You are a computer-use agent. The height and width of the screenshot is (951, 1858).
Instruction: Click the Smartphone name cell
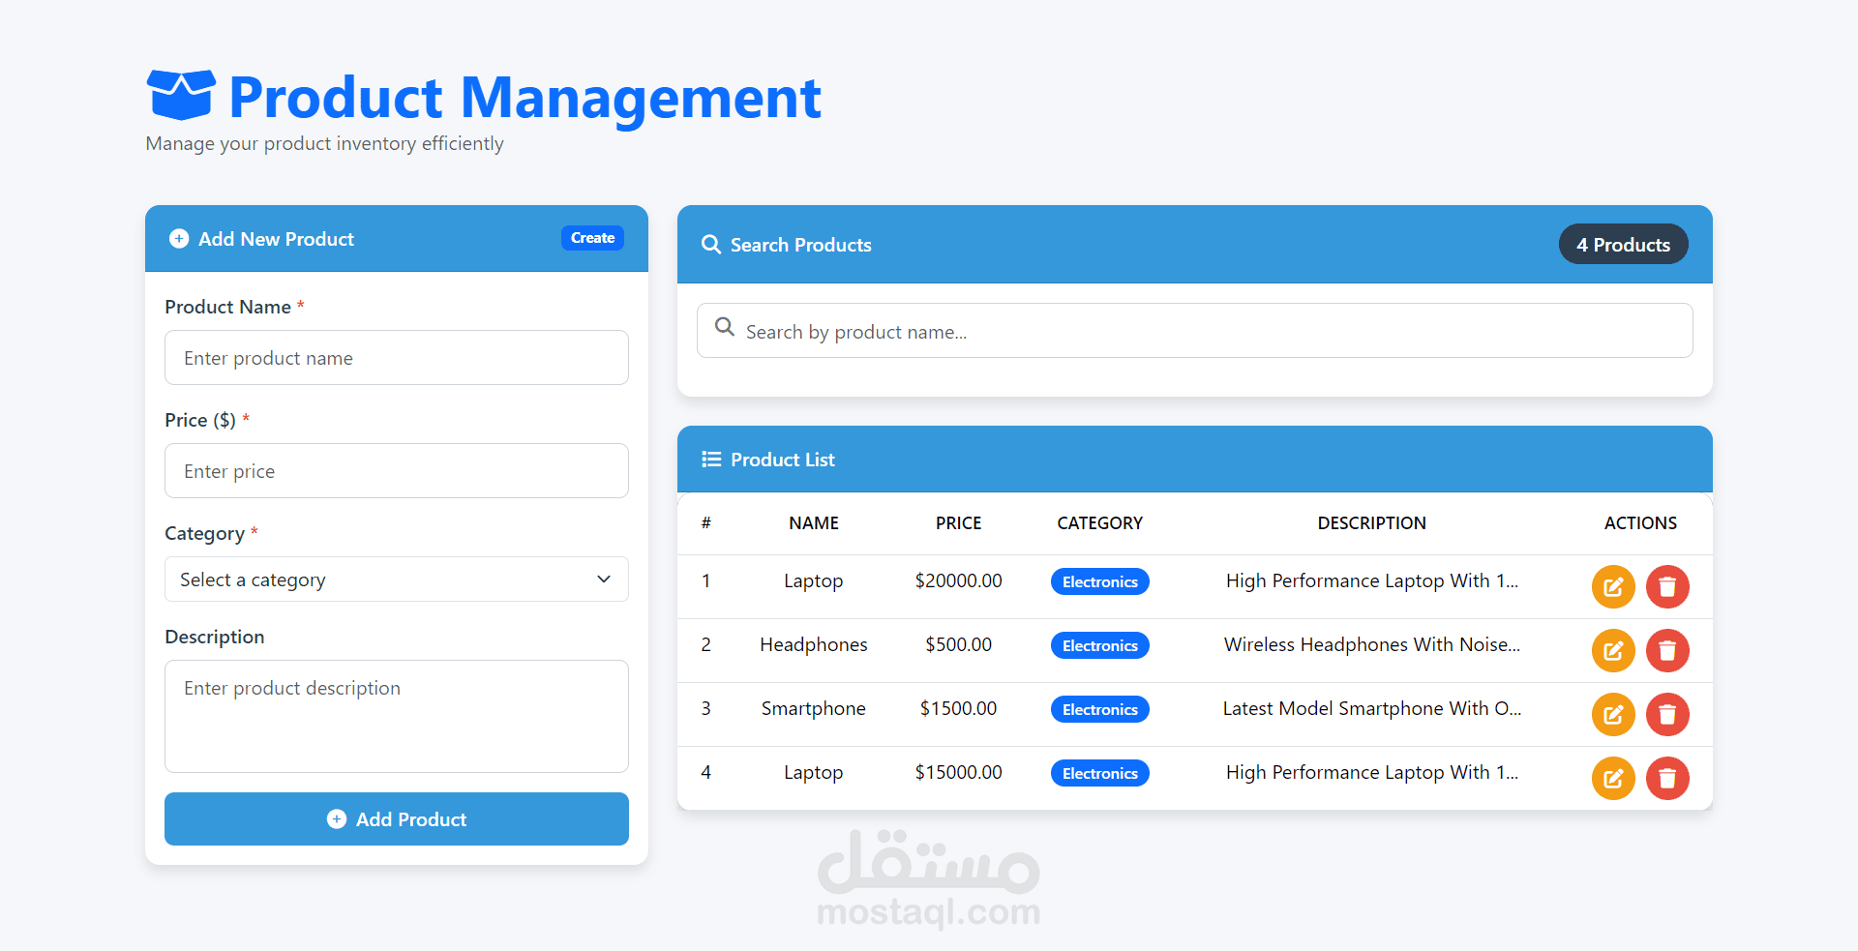coord(814,708)
